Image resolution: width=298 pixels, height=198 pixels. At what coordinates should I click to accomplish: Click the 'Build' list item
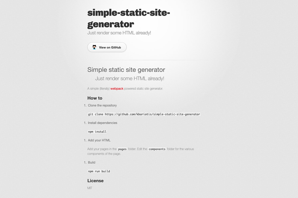coord(92,162)
